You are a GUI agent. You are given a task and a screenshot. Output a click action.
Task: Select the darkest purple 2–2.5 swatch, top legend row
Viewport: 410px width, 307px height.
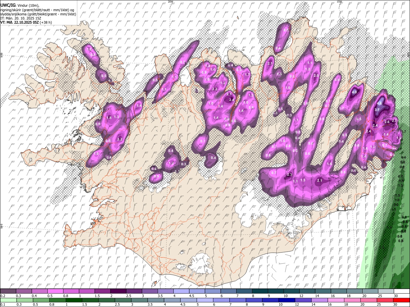tap(118, 291)
